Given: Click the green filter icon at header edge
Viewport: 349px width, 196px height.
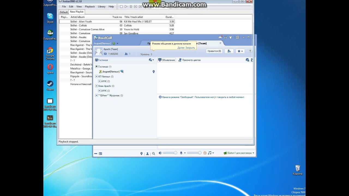Looking at the screenshot, I should pyautogui.click(x=251, y=51).
